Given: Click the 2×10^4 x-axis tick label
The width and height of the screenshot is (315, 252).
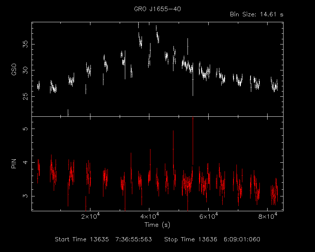Looking at the screenshot, I should pos(90,216).
